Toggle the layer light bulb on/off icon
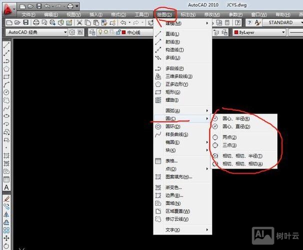The image size is (303, 250). [99, 32]
